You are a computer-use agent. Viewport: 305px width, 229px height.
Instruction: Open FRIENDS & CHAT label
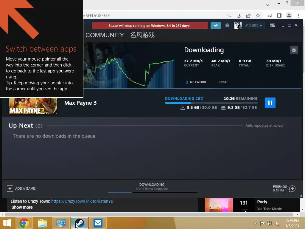[280, 188]
